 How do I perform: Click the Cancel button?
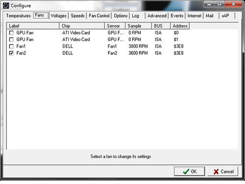point(223,171)
